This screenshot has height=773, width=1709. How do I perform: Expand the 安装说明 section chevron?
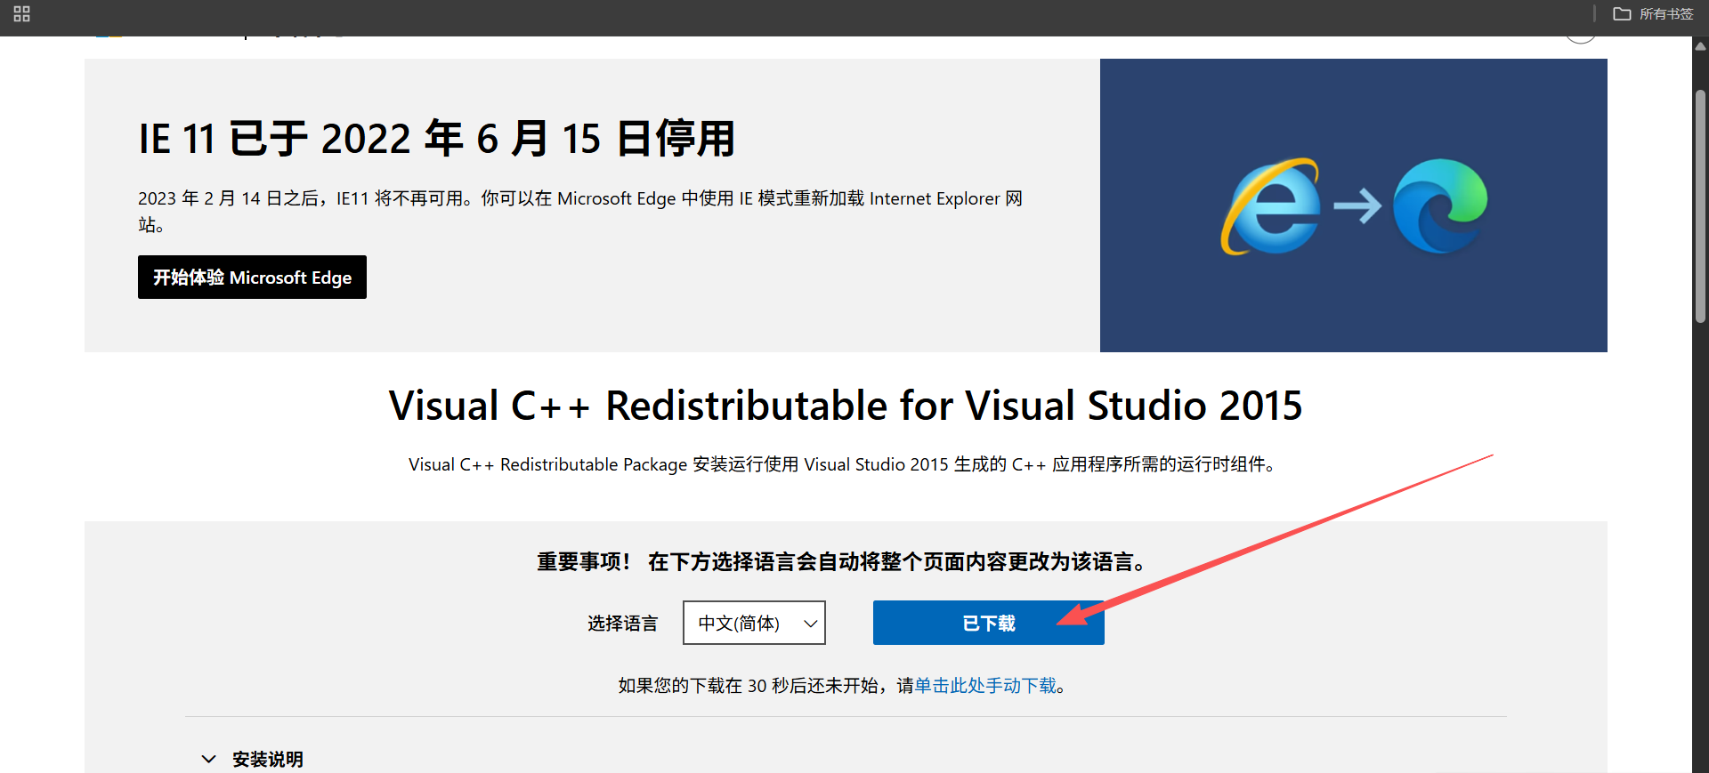[209, 759]
